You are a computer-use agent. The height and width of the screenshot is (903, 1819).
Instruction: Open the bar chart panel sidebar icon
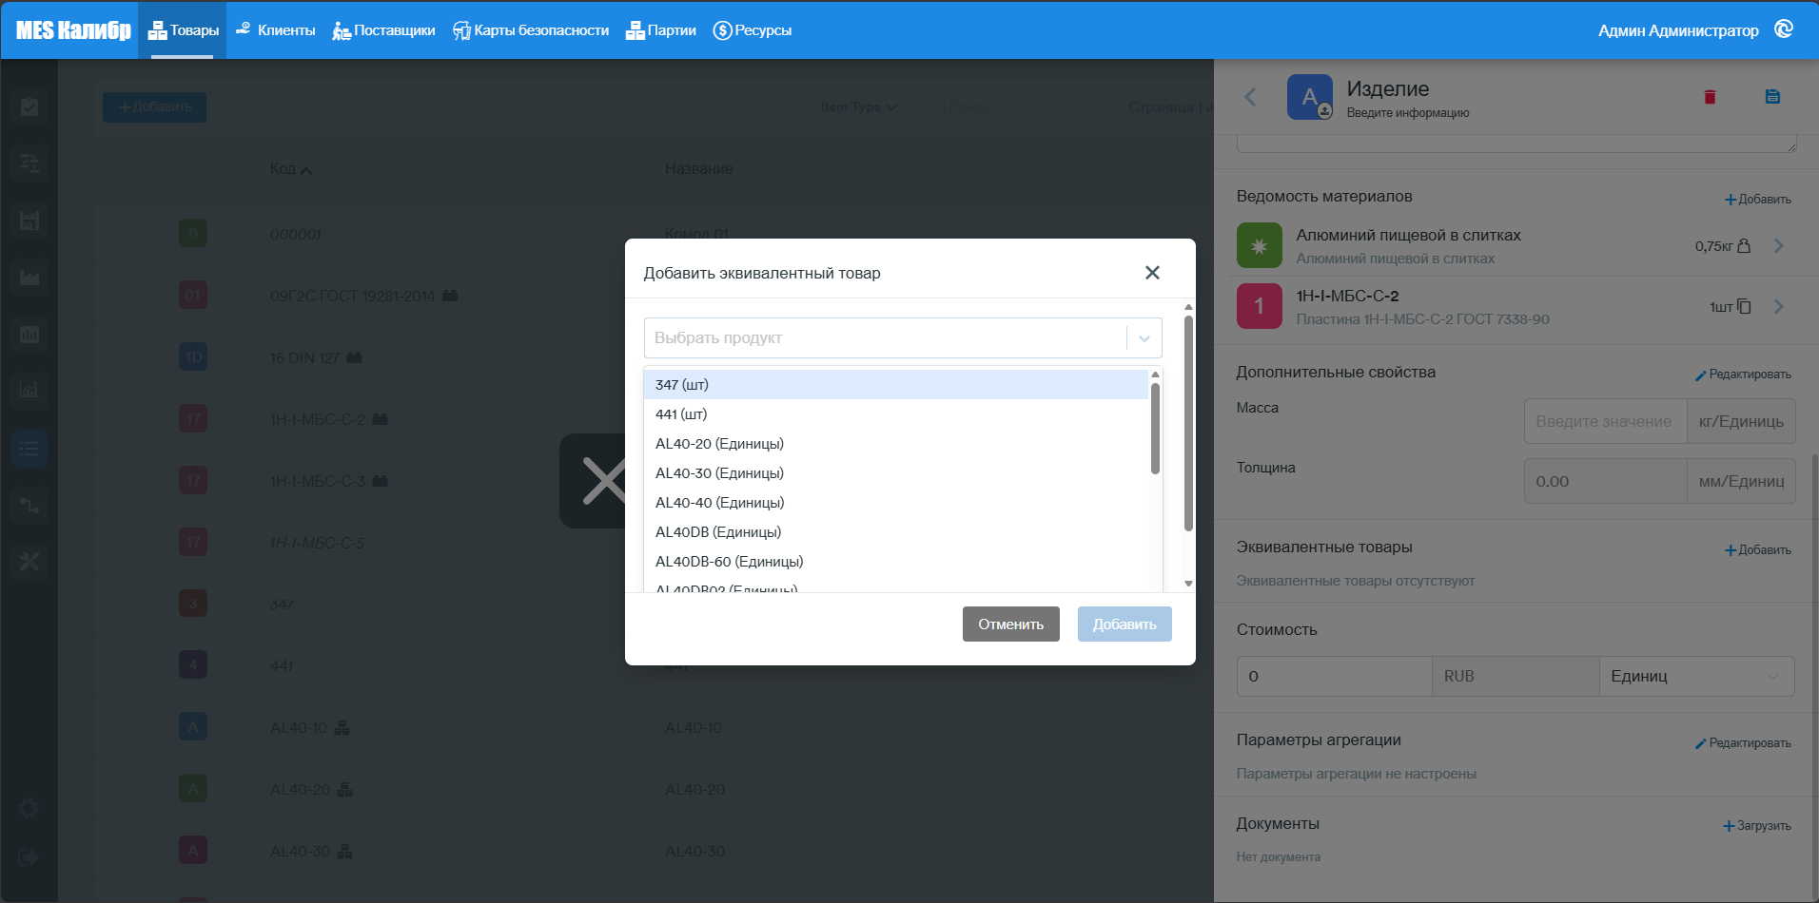[x=29, y=335]
